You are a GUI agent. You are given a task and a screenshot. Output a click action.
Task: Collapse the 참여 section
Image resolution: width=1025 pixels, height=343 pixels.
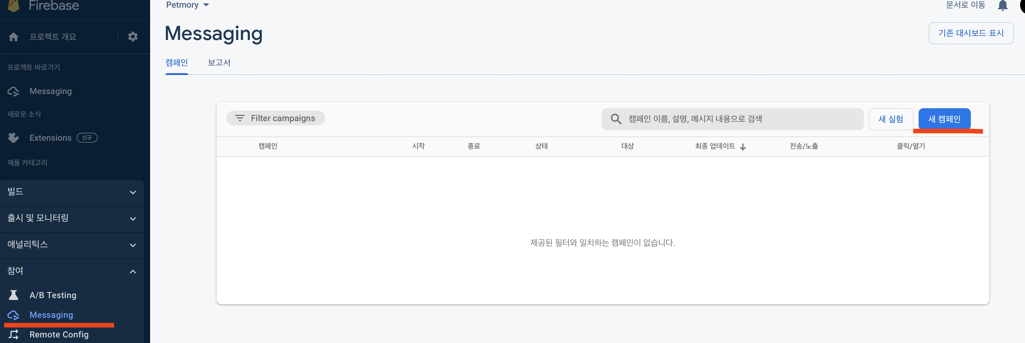[133, 271]
